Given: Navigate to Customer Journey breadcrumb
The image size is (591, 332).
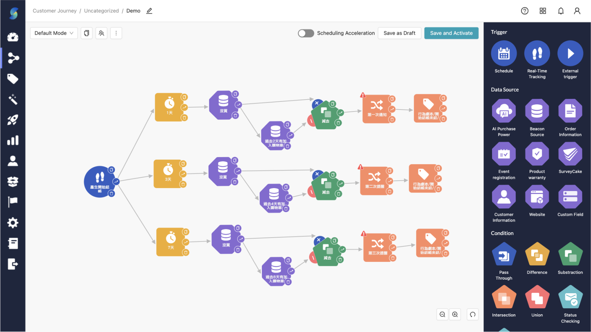Looking at the screenshot, I should click(x=54, y=11).
